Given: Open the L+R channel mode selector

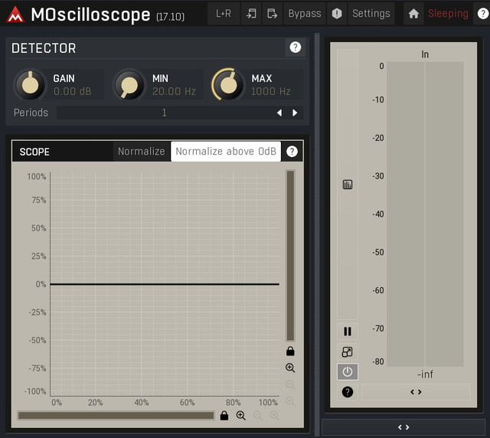Looking at the screenshot, I should click(224, 14).
